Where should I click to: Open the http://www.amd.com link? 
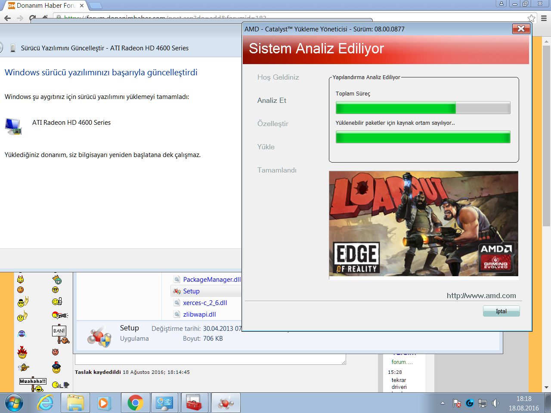(x=481, y=296)
